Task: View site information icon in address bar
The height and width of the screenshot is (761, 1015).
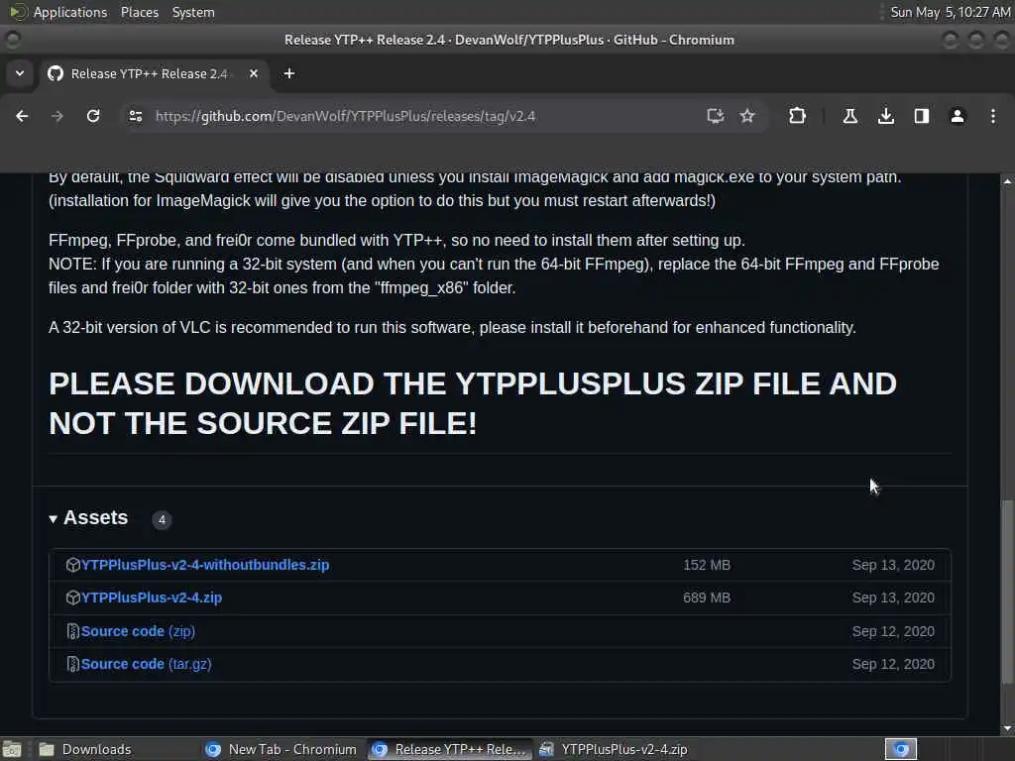Action: click(135, 116)
